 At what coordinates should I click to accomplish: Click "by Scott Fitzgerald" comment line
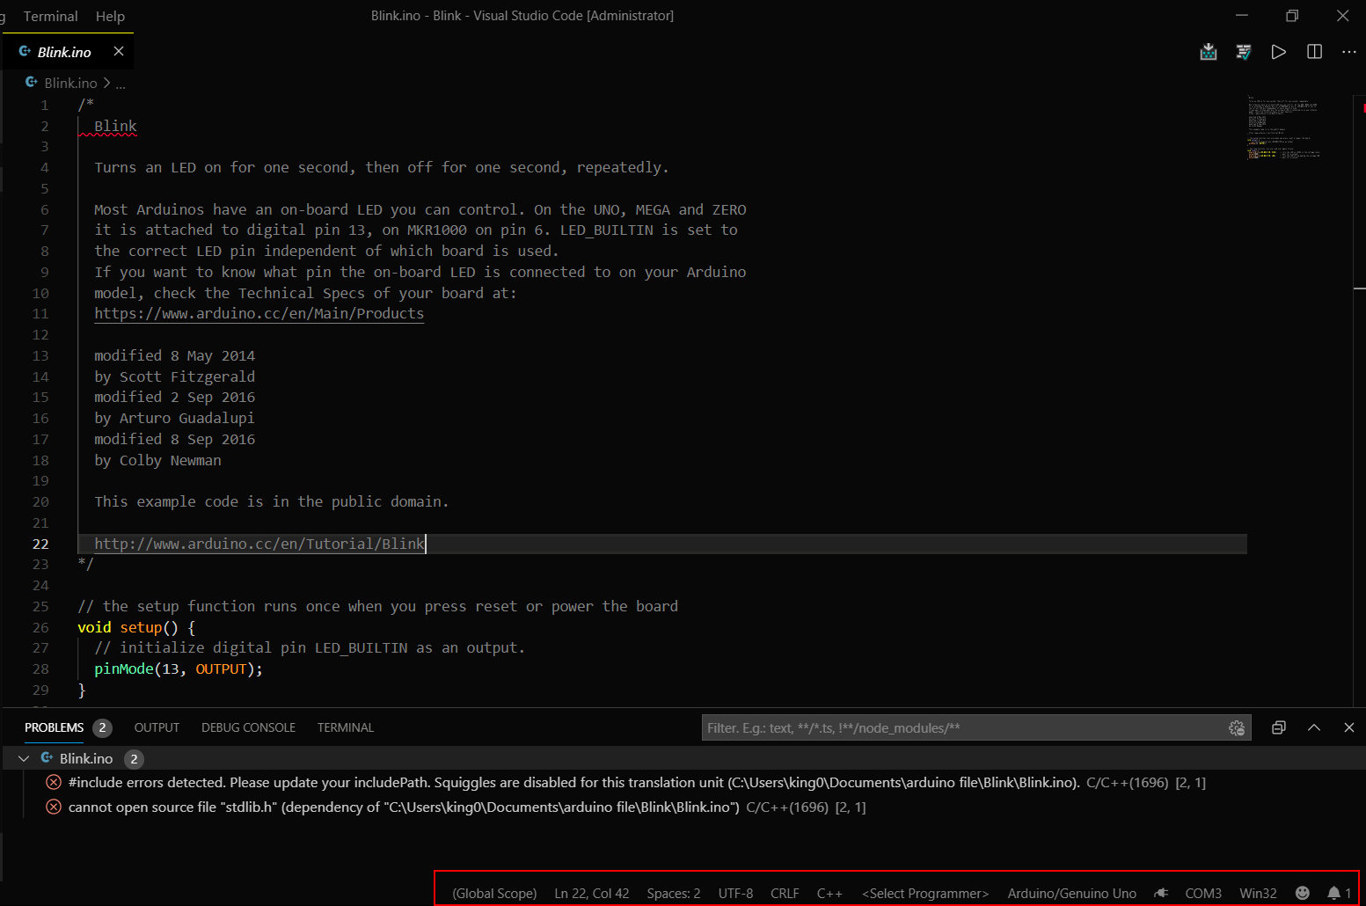174,376
